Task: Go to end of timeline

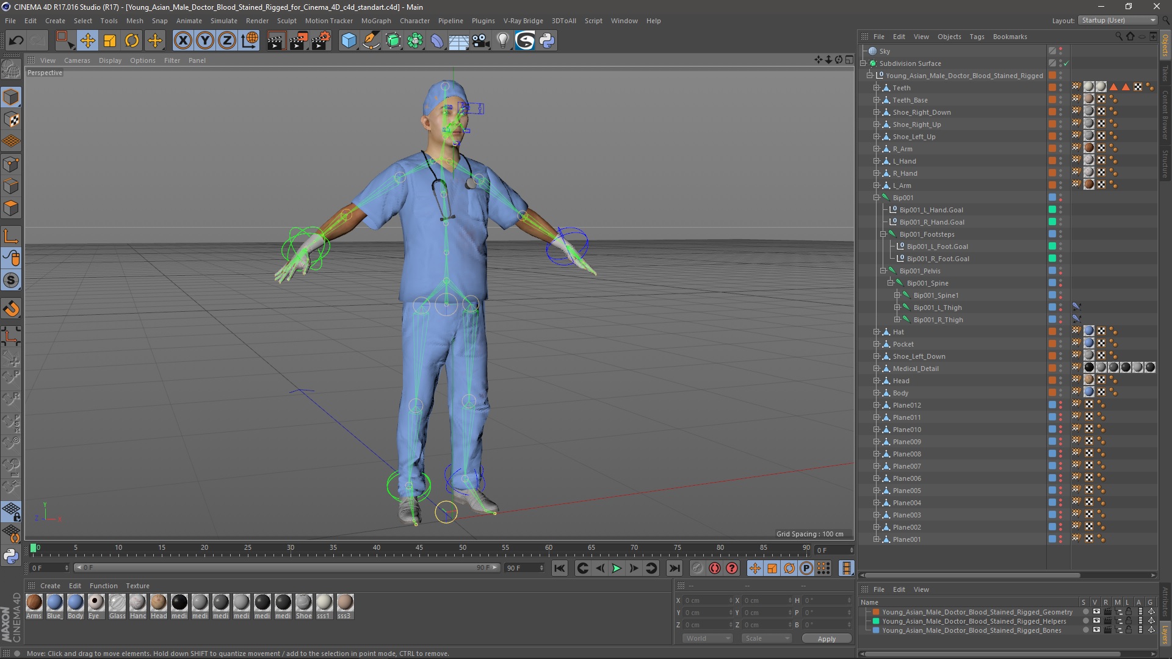Action: coord(674,568)
